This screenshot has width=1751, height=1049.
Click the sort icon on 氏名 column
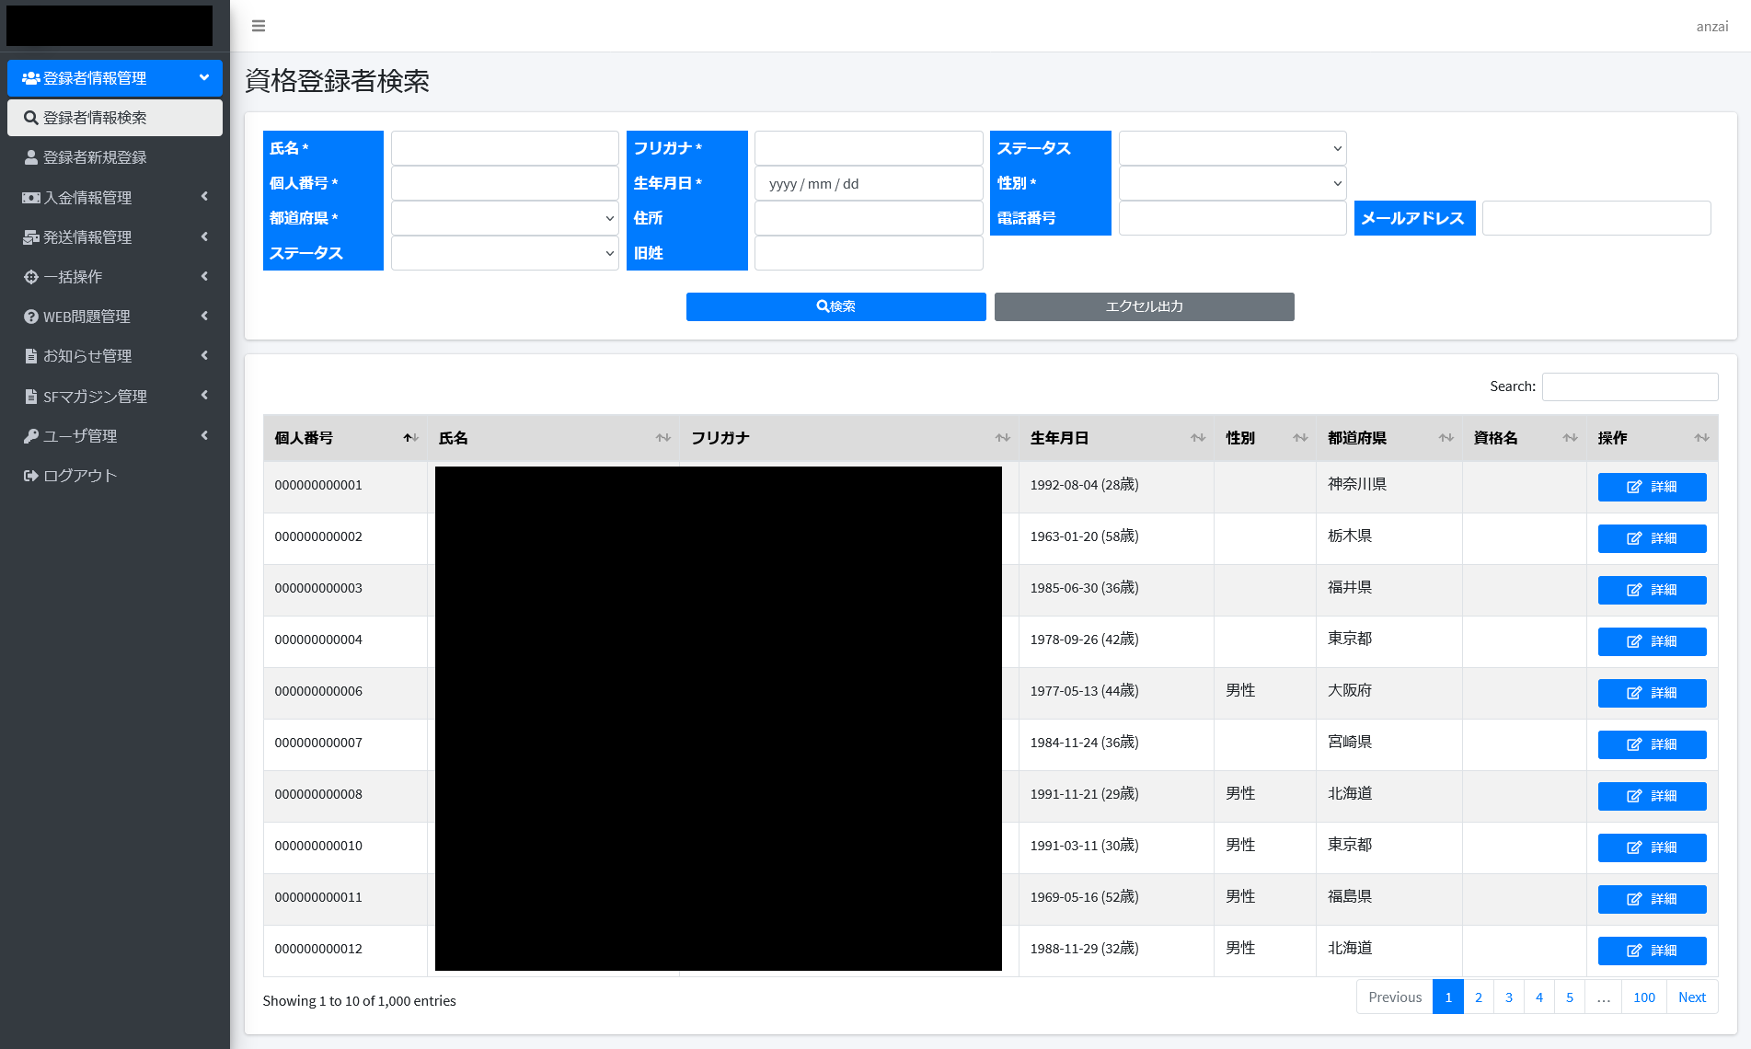tap(664, 438)
